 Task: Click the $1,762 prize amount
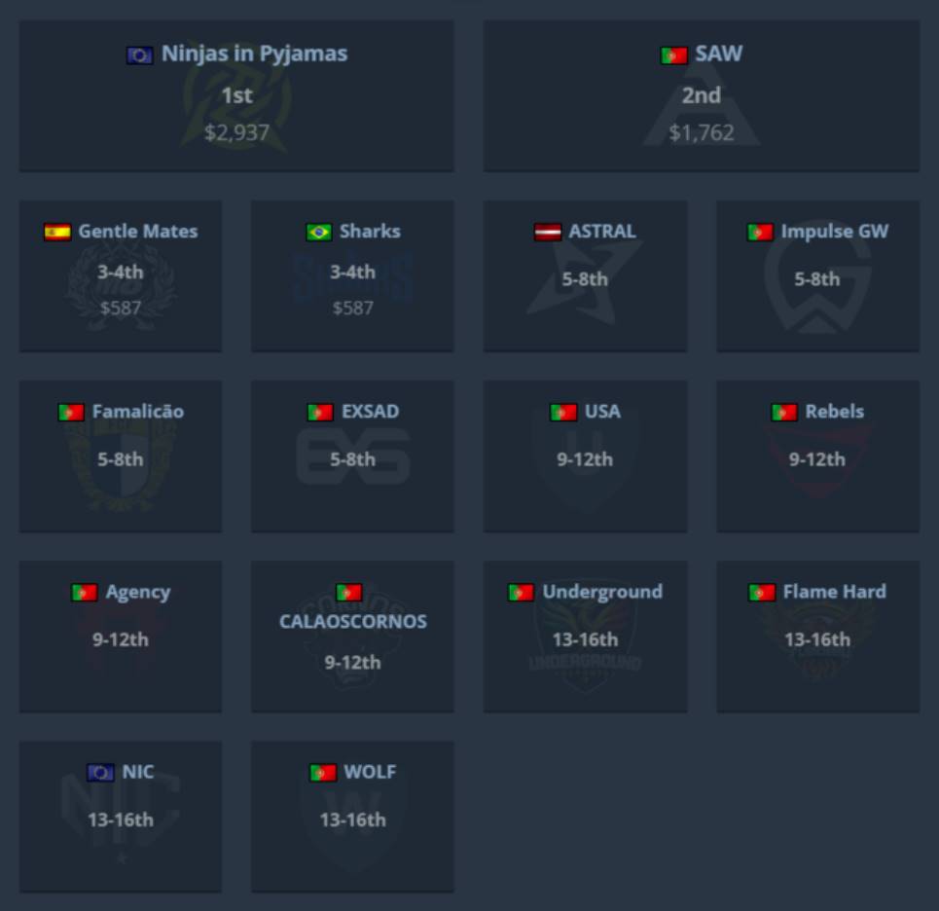pos(702,133)
